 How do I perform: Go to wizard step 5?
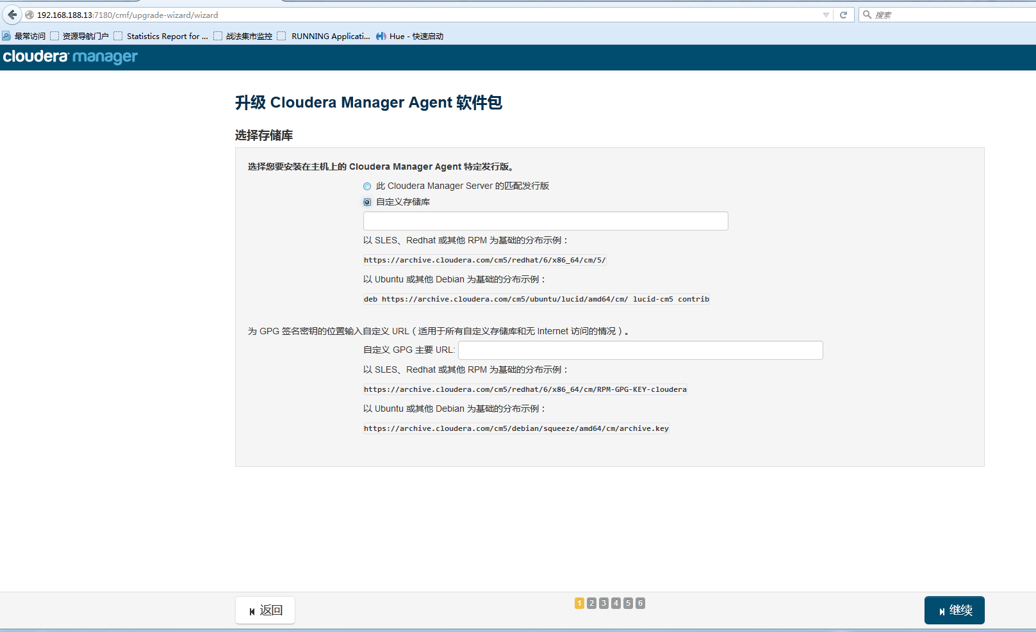tap(628, 603)
